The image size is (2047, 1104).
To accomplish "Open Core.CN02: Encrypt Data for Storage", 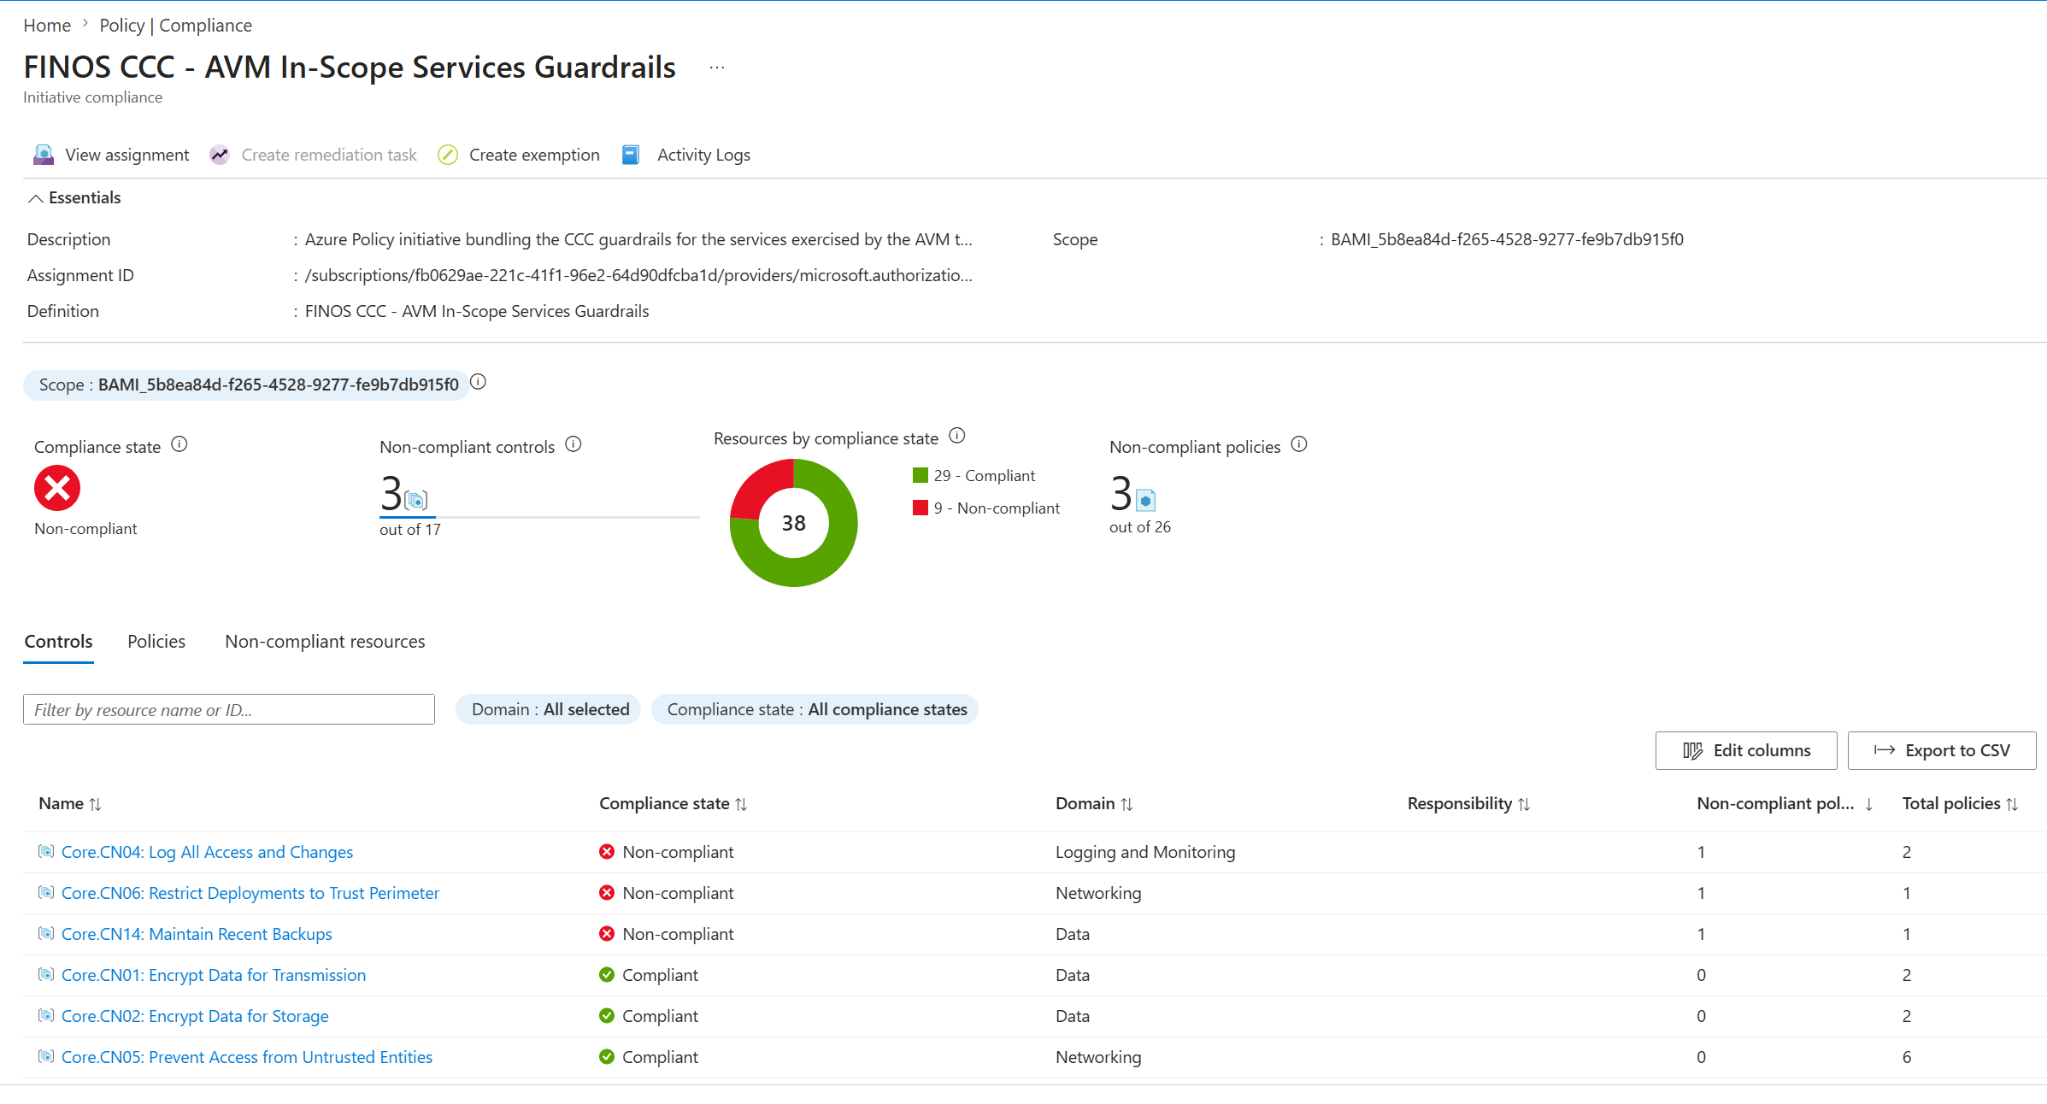I will point(195,1016).
